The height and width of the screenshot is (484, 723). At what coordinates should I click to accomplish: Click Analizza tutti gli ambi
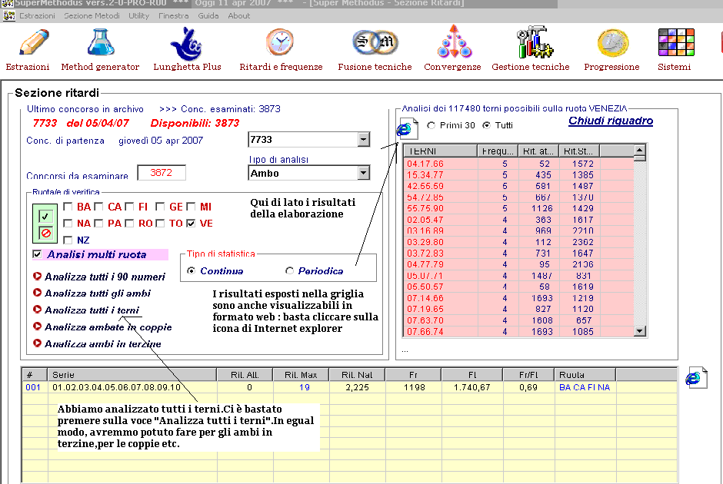98,293
